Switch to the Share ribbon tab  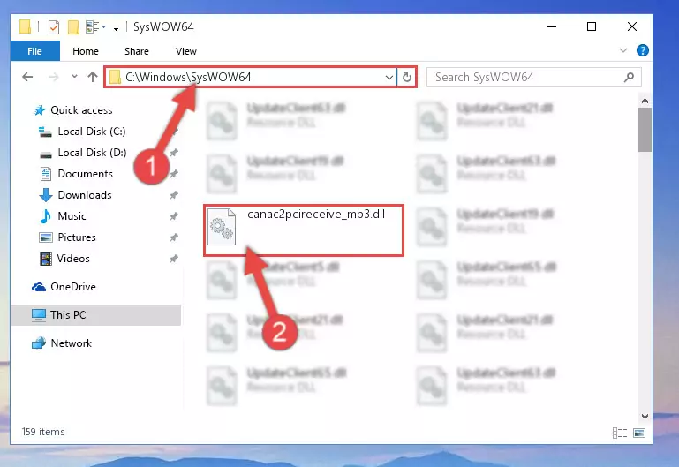pos(136,51)
